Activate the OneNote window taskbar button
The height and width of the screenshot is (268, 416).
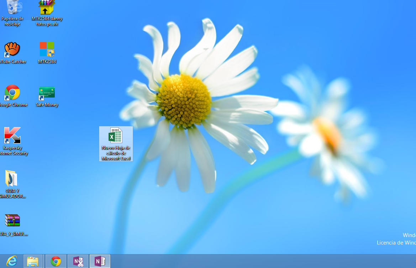(100, 261)
